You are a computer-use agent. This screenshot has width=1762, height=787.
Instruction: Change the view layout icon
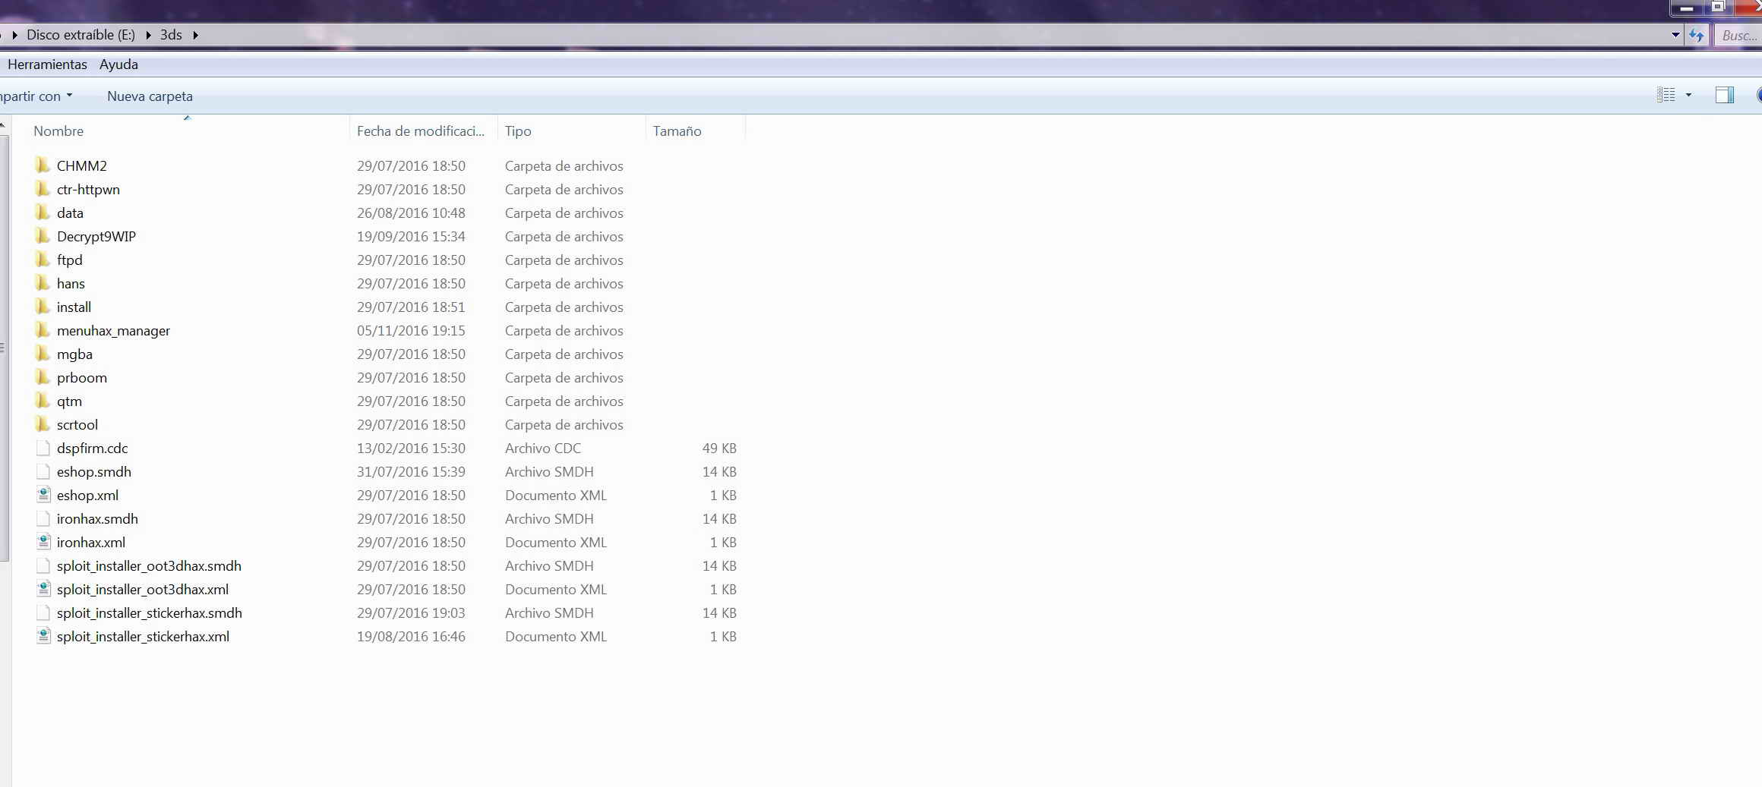[x=1666, y=95]
